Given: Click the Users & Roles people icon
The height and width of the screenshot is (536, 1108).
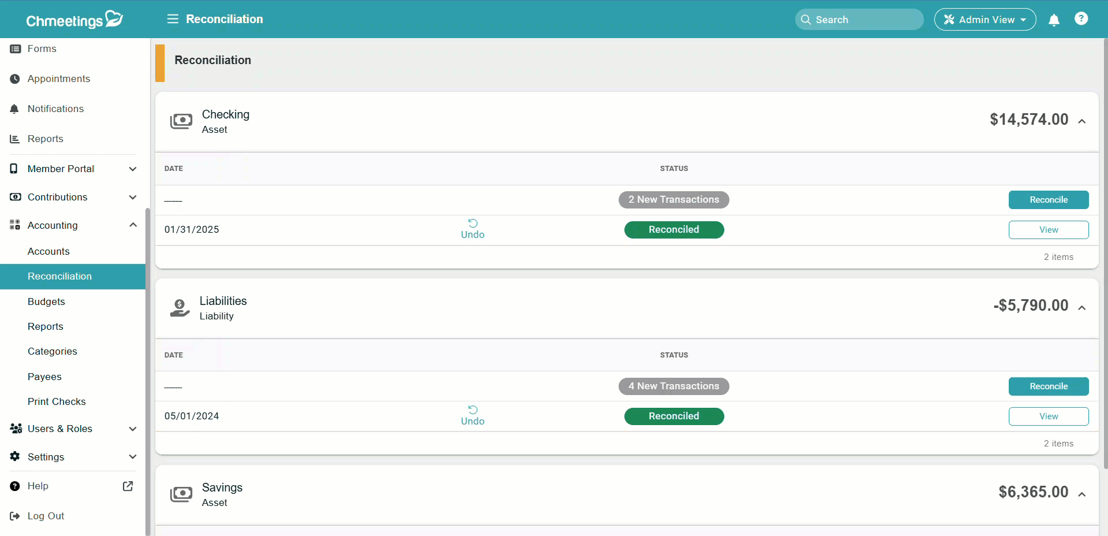Looking at the screenshot, I should click(16, 429).
